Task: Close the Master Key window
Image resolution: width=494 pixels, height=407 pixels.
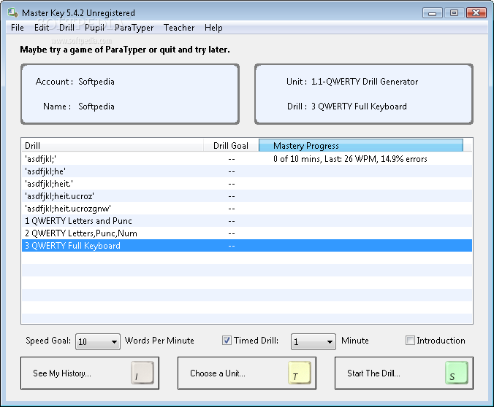Action: 476,13
